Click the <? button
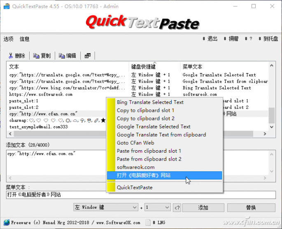Image resolution: width=282 pixels, height=229 pixels. point(177,208)
